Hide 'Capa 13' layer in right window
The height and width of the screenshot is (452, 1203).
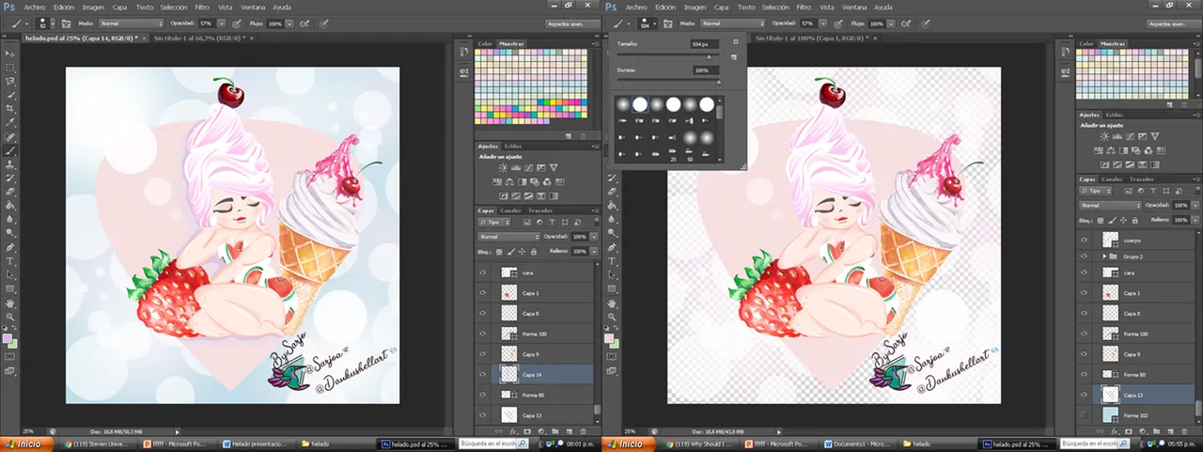point(1086,395)
